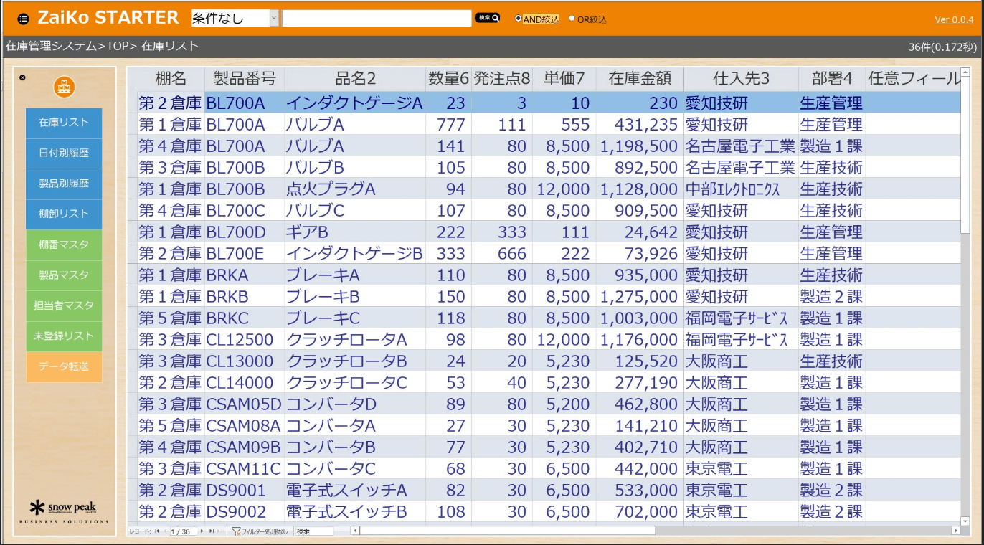
Task: Click the orange warehouse icon in sidebar
Action: click(x=65, y=87)
